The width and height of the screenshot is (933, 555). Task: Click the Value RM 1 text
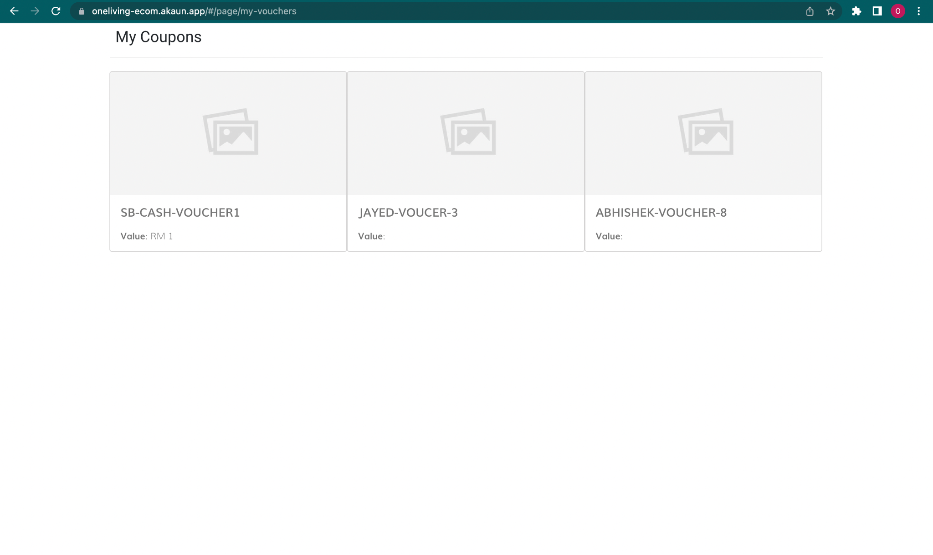147,236
